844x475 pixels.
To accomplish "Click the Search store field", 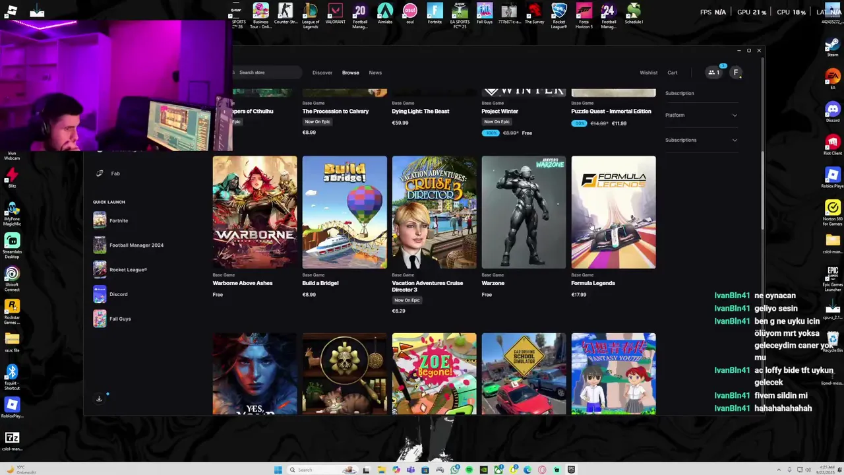I will point(267,73).
